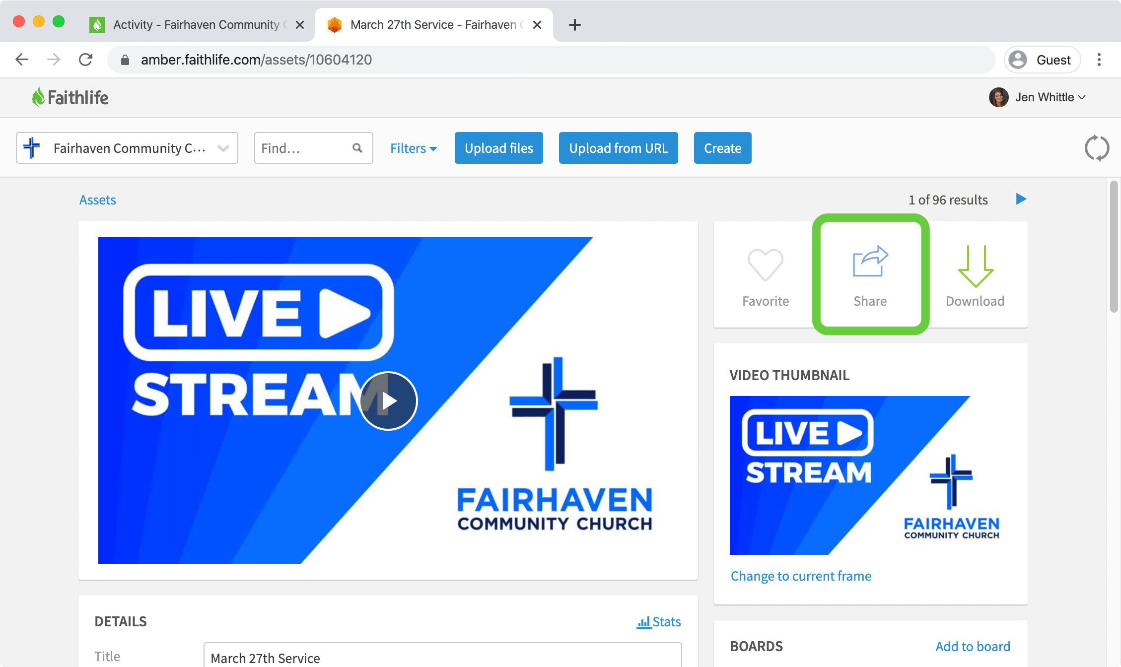Open the Stats chart link
Image resolution: width=1121 pixels, height=667 pixels.
coord(659,622)
